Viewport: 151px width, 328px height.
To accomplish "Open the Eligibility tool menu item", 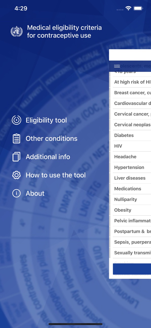I will (x=46, y=120).
